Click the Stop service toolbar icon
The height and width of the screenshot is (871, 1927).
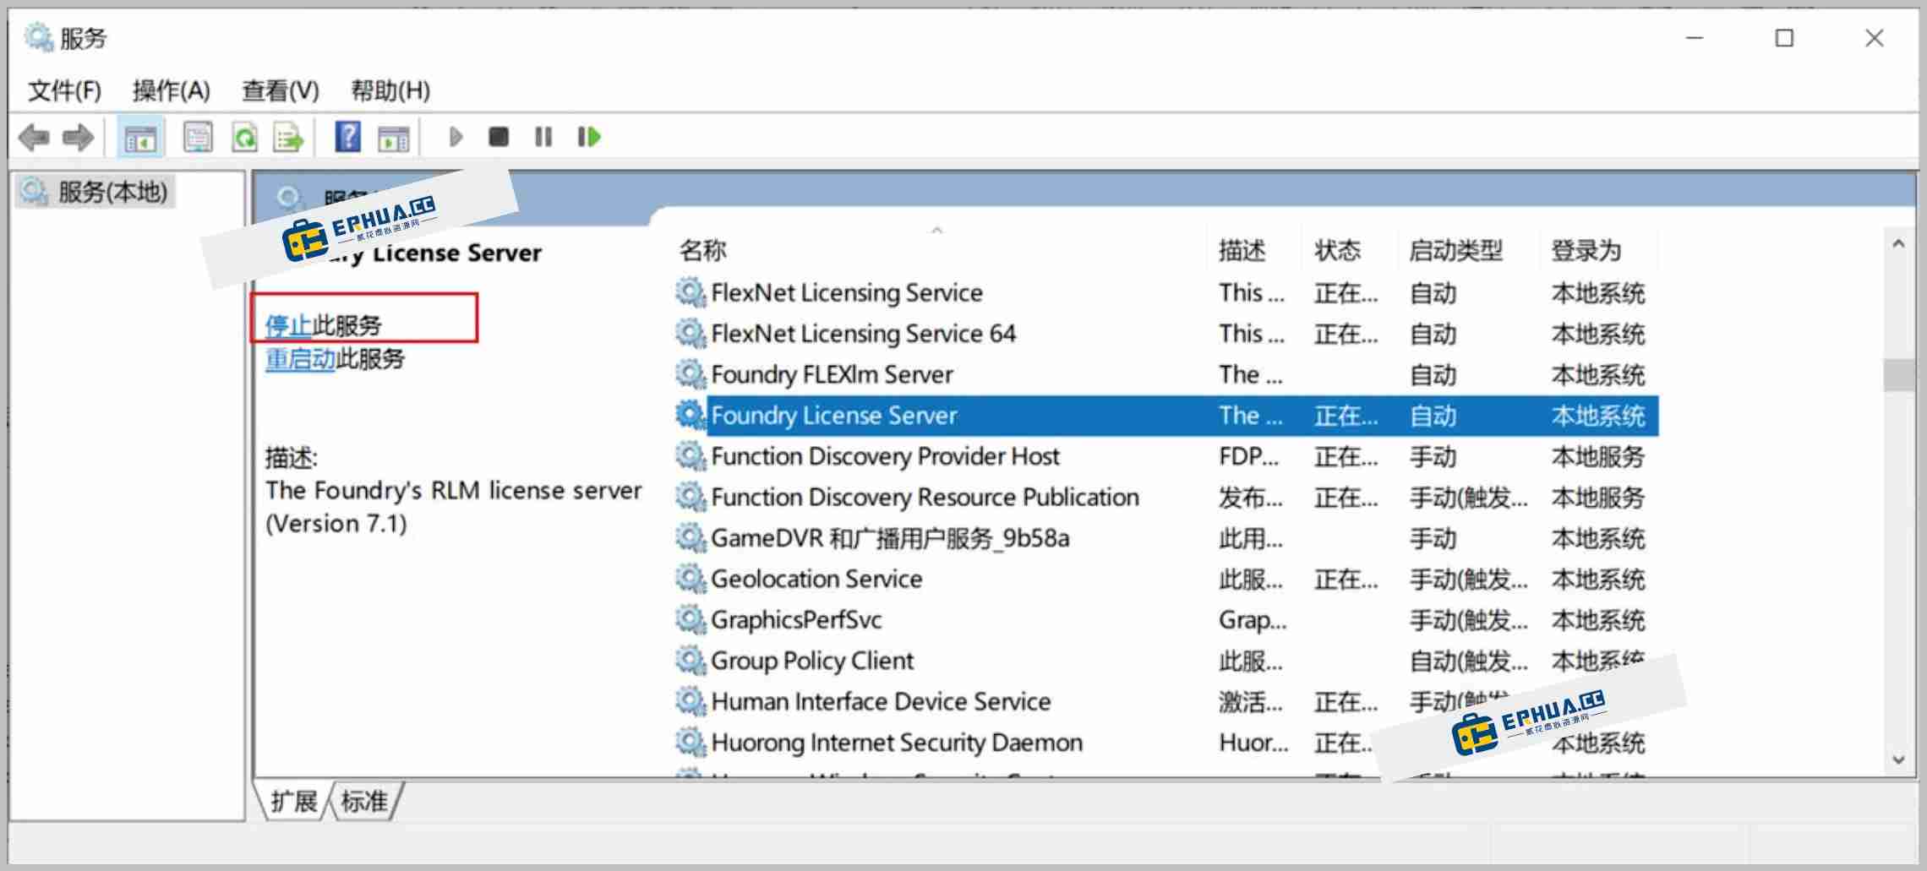point(498,137)
